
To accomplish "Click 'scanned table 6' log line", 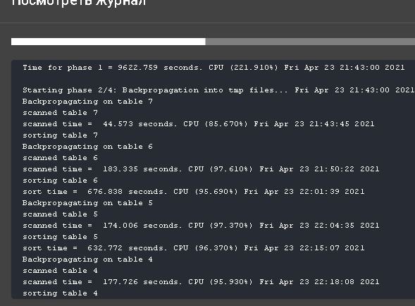I will pos(61,158).
